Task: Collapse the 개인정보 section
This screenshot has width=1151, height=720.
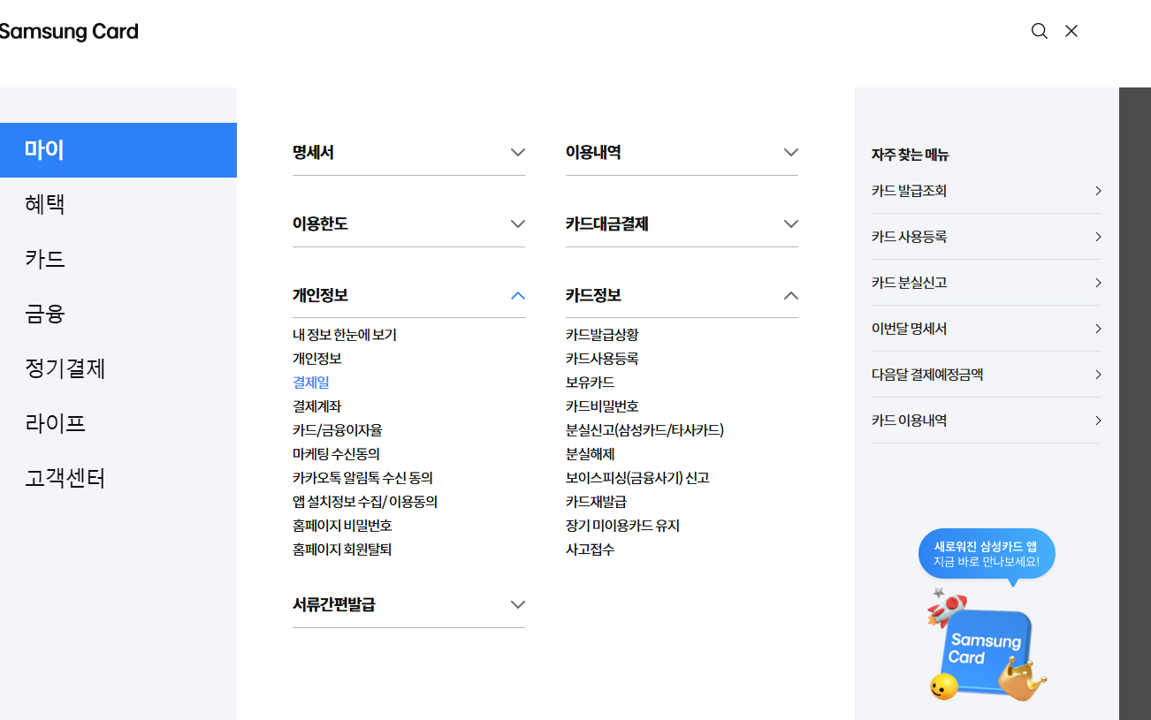Action: [518, 296]
